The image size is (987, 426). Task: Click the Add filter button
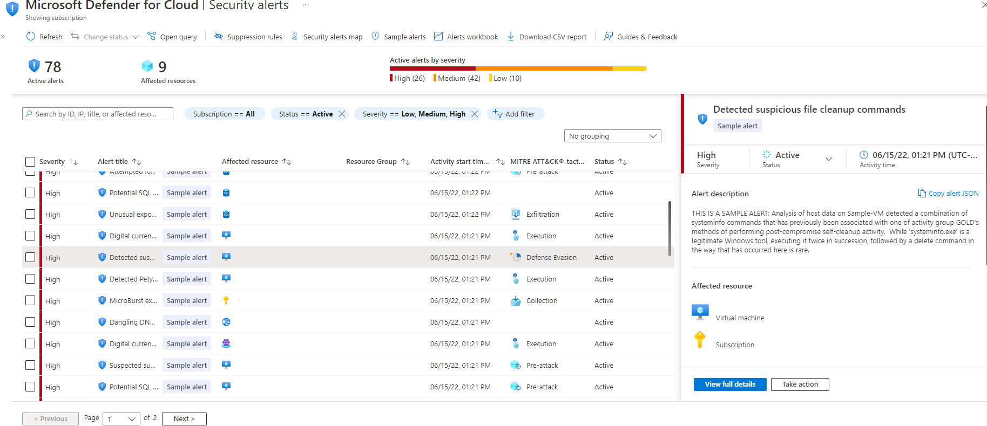pos(516,114)
